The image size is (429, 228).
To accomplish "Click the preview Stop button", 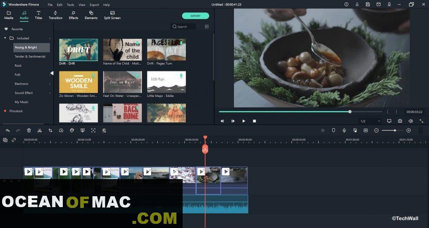I will tap(254, 121).
